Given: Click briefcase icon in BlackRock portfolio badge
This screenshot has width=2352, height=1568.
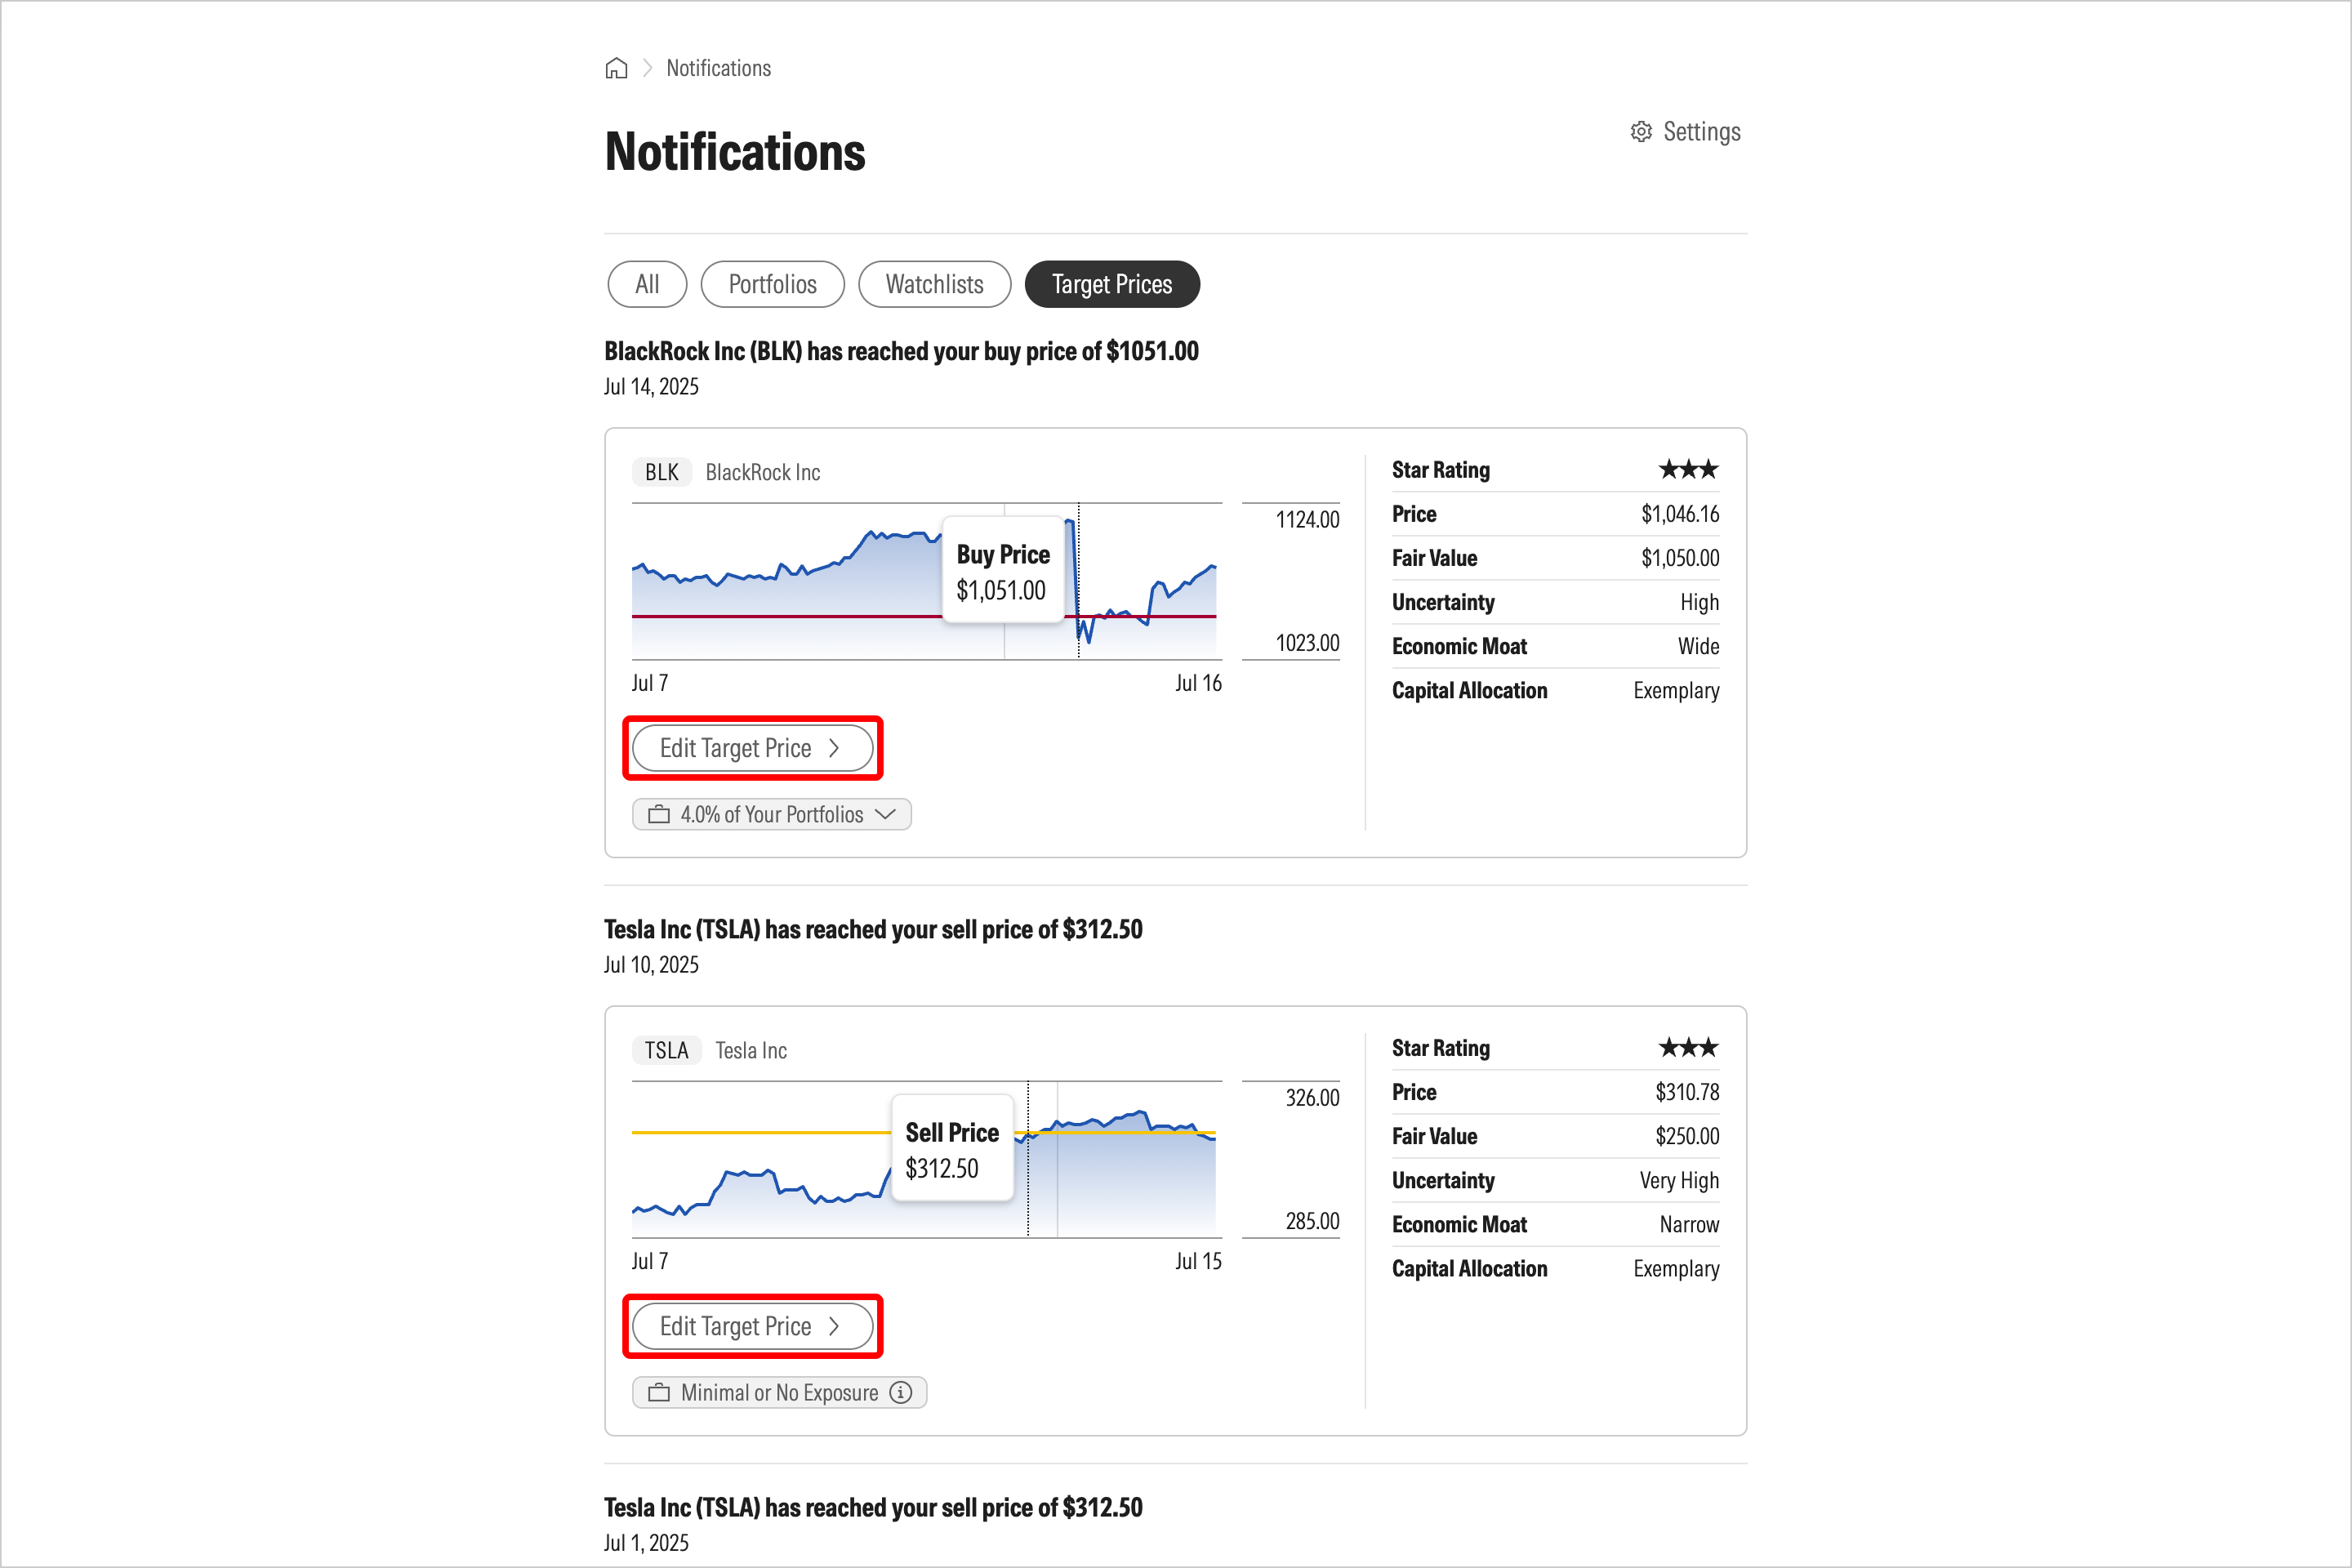Looking at the screenshot, I should coord(659,814).
